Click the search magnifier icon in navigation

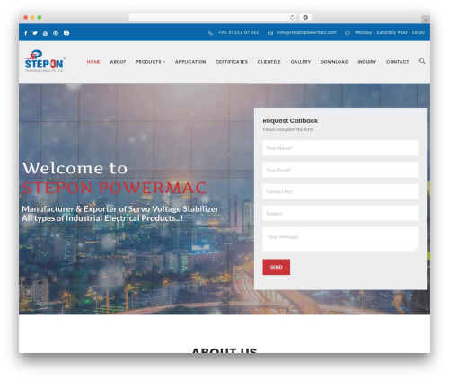422,61
